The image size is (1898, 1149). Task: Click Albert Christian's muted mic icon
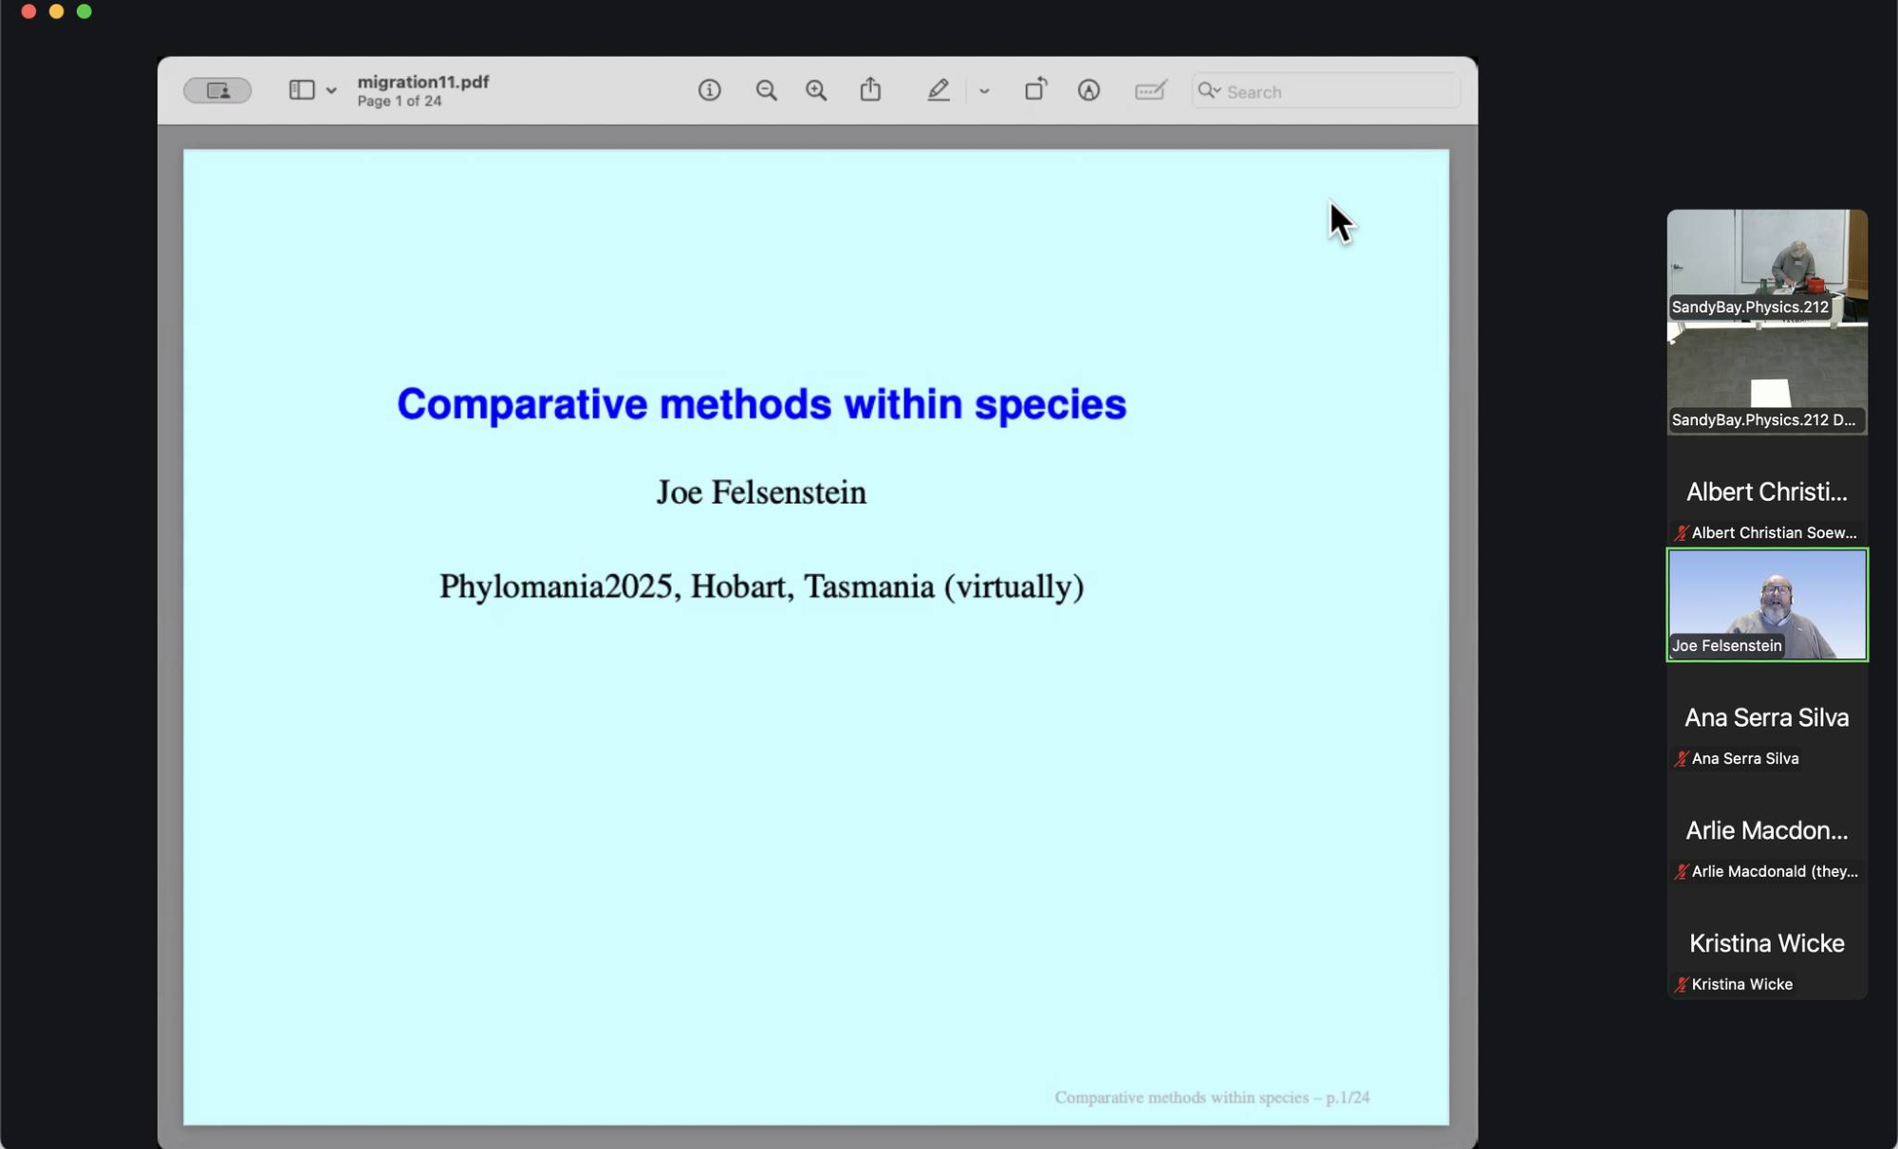coord(1681,533)
